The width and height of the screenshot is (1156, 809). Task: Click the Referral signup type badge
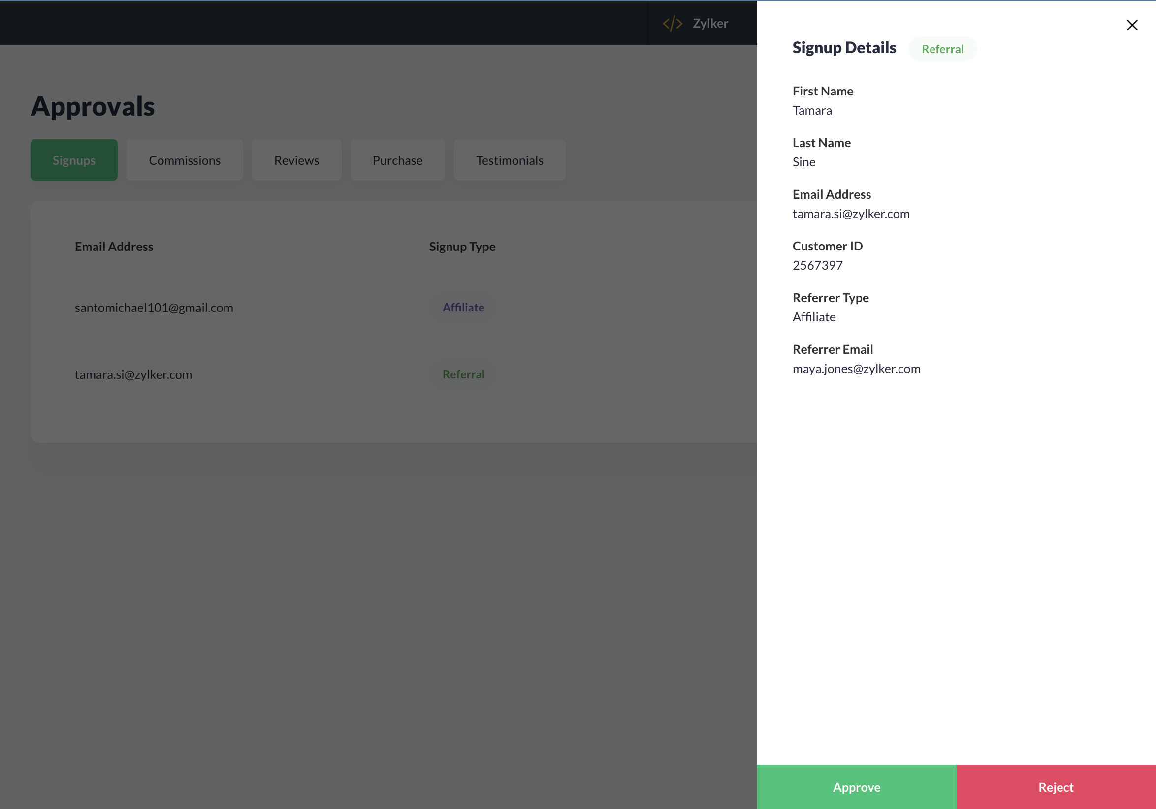pyautogui.click(x=463, y=374)
